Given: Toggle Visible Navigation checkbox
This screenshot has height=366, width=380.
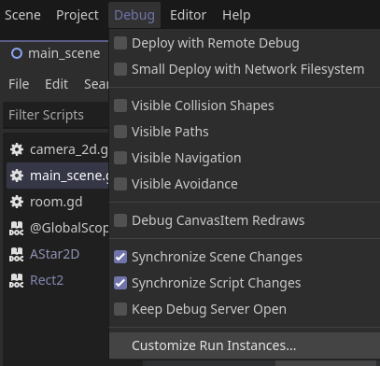Looking at the screenshot, I should click(x=120, y=158).
